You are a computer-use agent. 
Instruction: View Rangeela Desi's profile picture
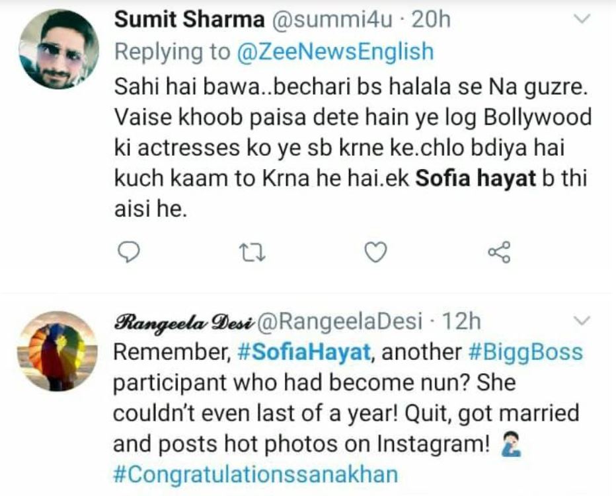tap(58, 351)
